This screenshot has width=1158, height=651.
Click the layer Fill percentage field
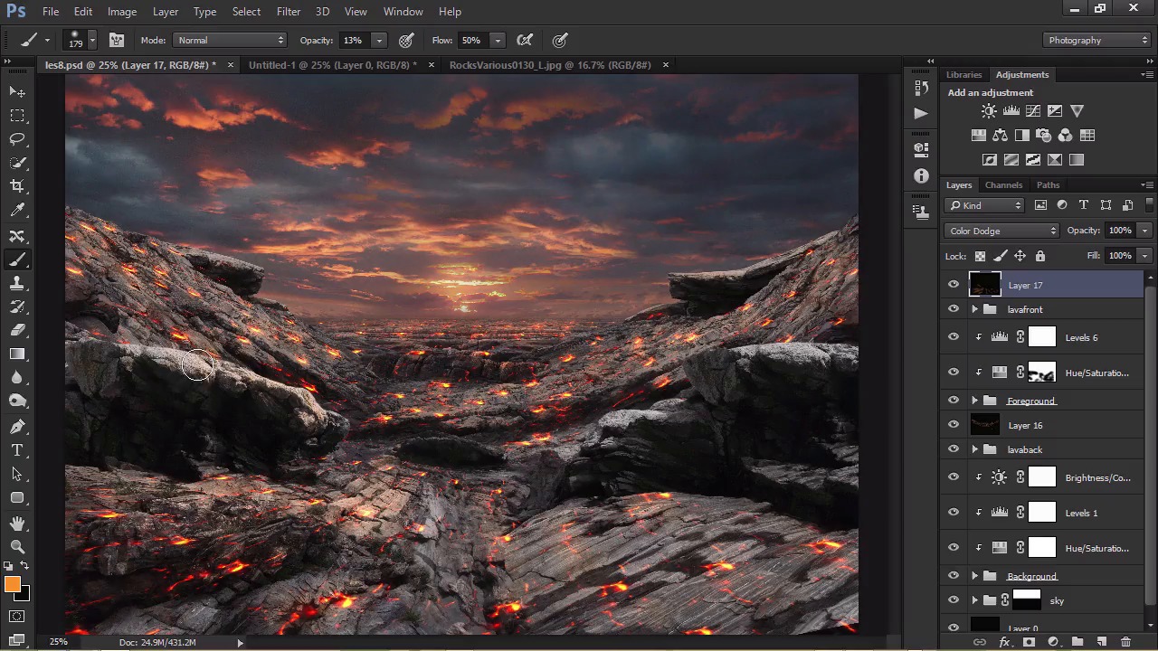click(1120, 256)
